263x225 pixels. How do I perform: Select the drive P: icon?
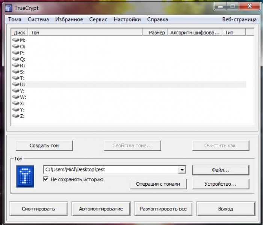pyautogui.click(x=16, y=53)
